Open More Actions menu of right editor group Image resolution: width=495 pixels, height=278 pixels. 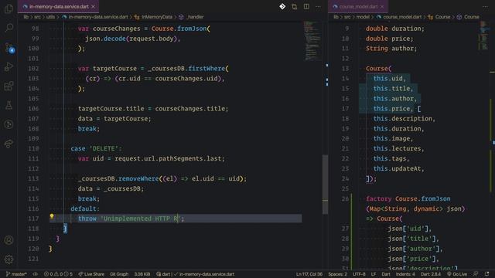[485, 6]
